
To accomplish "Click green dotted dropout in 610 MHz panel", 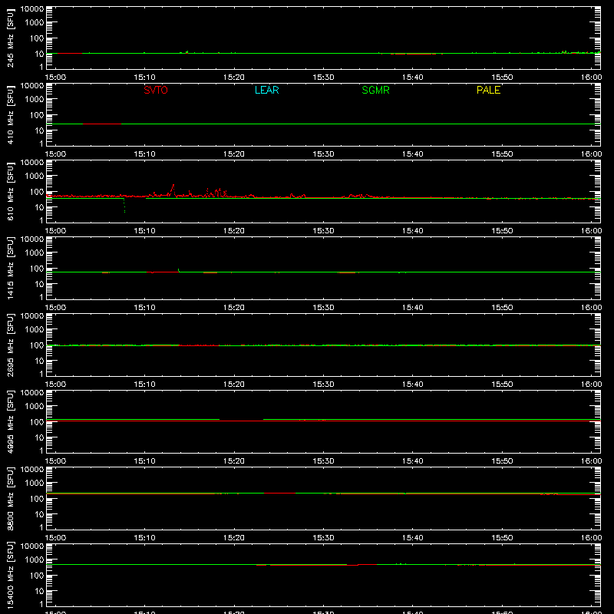I will point(124,205).
